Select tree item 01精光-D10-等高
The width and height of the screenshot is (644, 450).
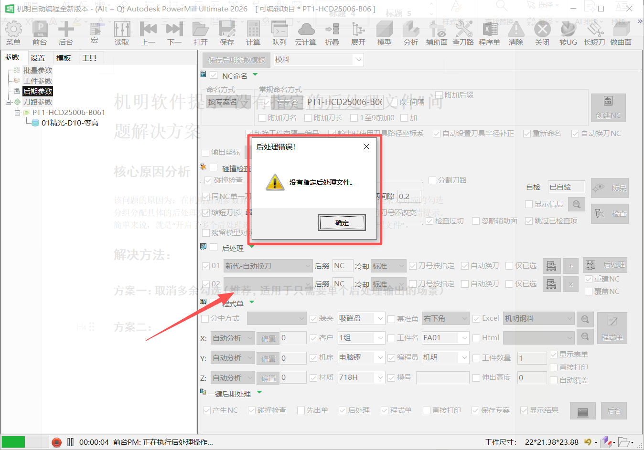coord(70,123)
